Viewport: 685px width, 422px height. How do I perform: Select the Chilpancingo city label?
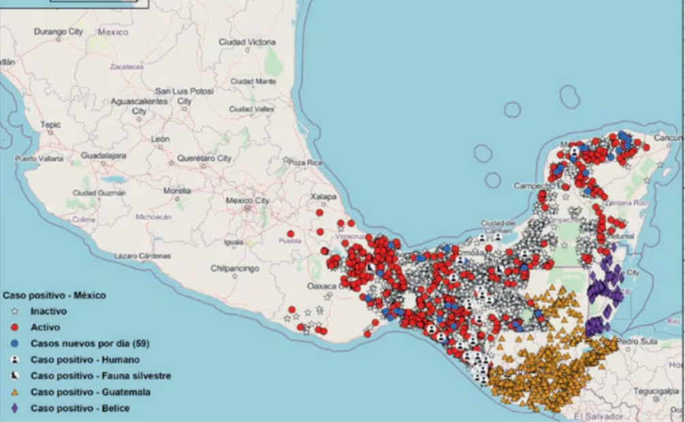coord(234,269)
